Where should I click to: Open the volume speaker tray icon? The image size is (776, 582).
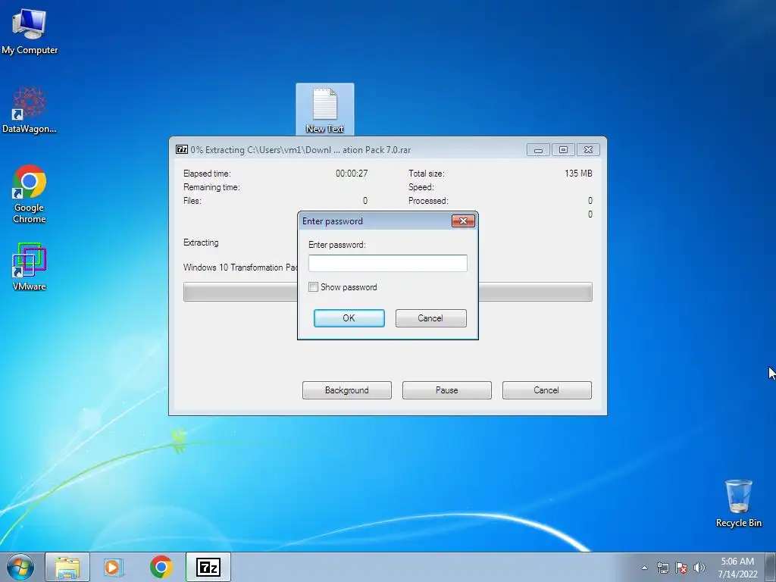[699, 568]
